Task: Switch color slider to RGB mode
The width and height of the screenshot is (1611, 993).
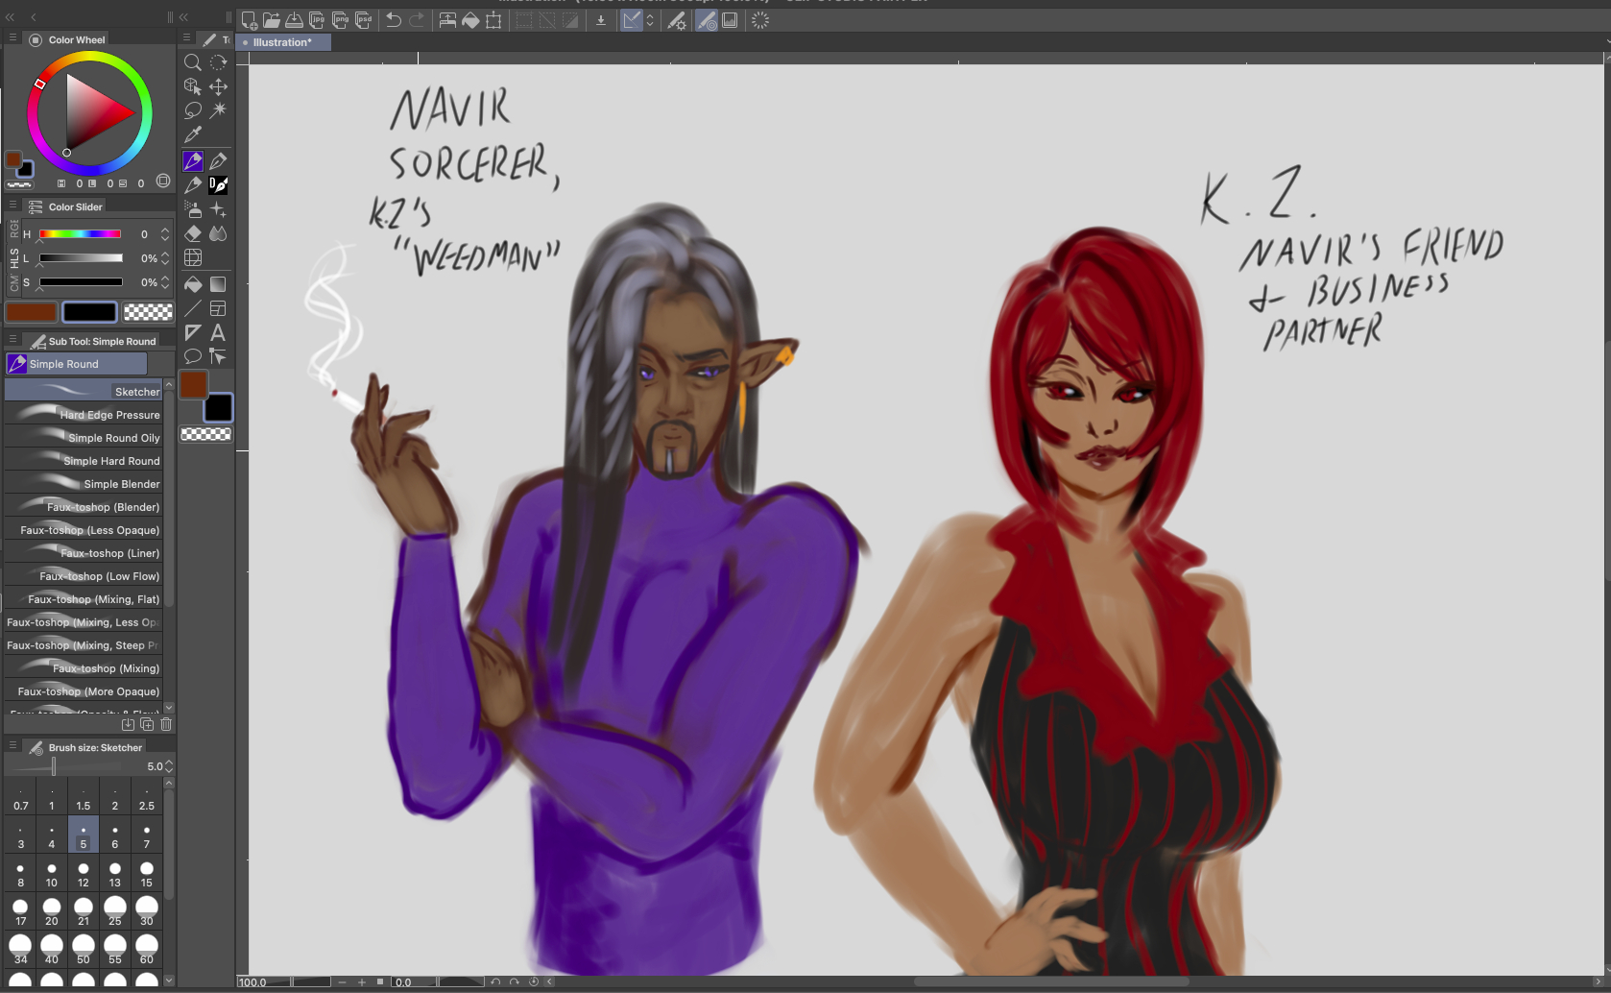Action: 14,228
